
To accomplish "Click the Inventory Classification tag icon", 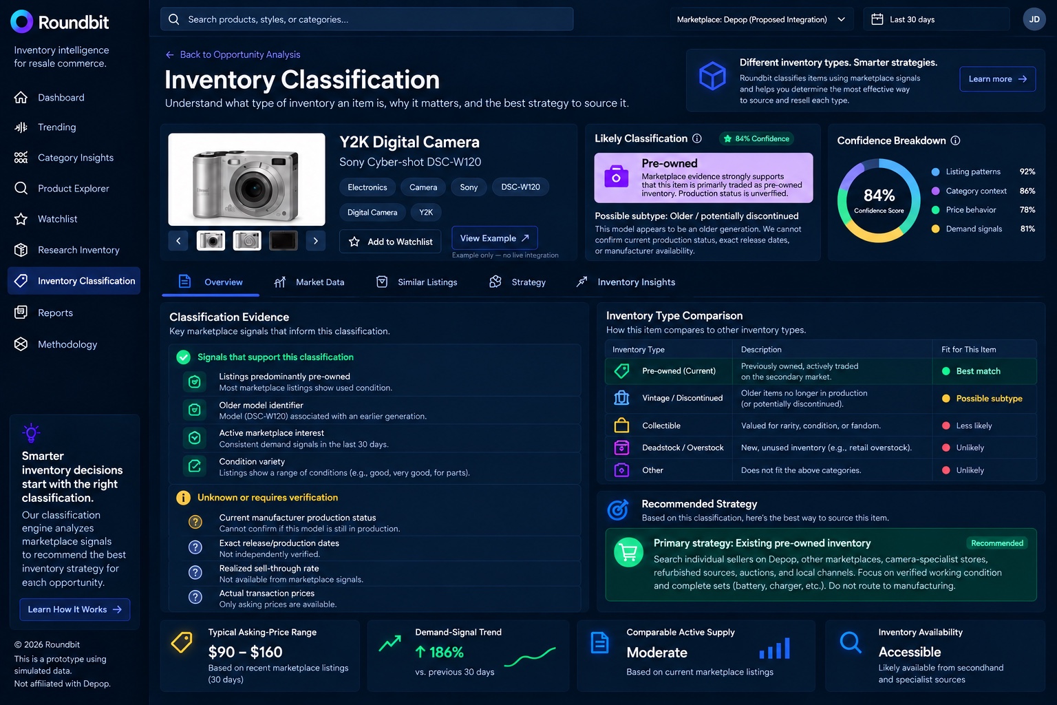I will [21, 281].
